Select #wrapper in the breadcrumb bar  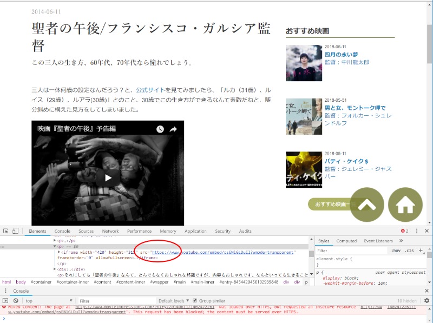coord(159,282)
